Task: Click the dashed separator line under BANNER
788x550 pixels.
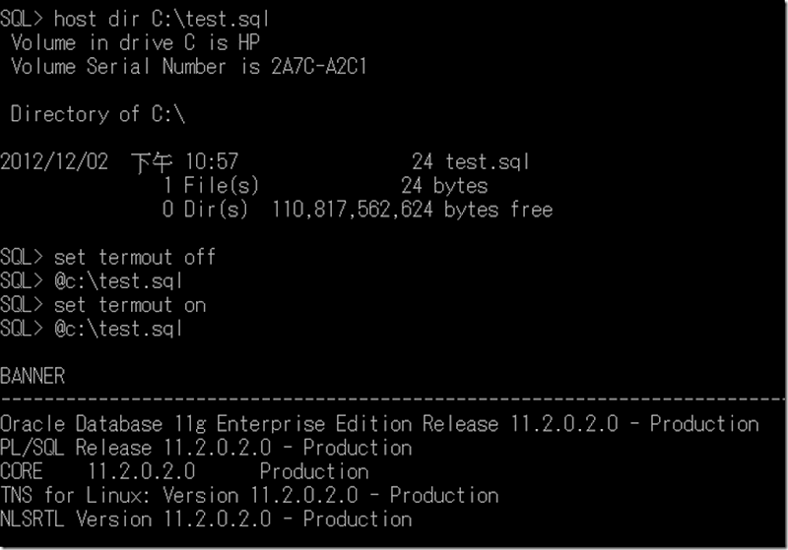Action: [394, 400]
